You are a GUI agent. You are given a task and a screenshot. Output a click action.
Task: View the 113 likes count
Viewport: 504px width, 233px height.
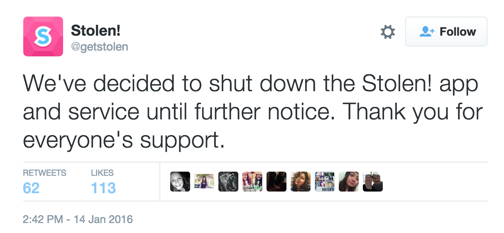click(103, 188)
